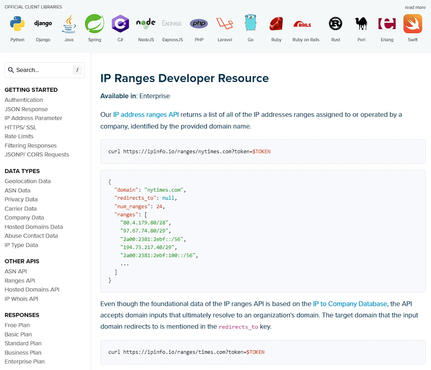Open Basic Plan responses
431x370 pixels.
tap(18, 334)
